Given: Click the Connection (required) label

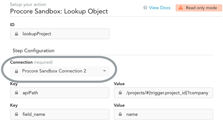Looking at the screenshot, I should click(x=31, y=62).
